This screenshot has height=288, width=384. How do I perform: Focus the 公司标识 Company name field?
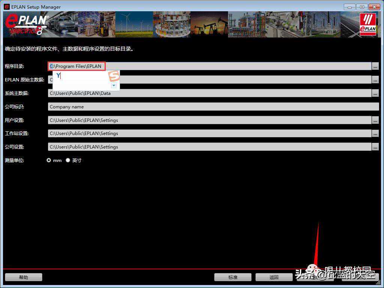[214, 107]
